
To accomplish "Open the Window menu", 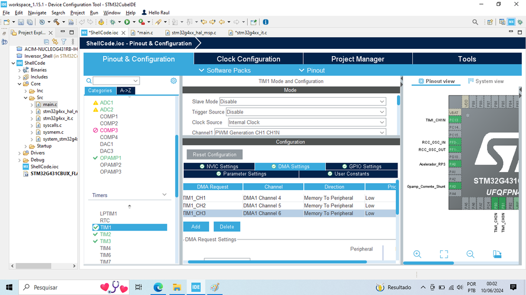I will (x=112, y=13).
